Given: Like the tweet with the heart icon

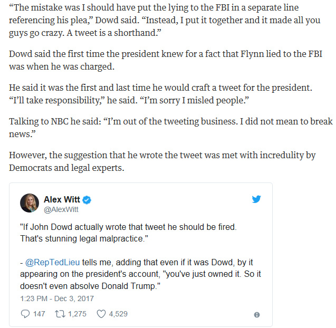Looking at the screenshot, I should pyautogui.click(x=101, y=314).
